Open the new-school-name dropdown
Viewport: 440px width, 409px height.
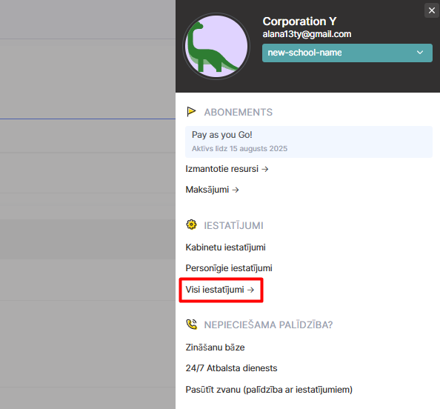[x=347, y=53]
